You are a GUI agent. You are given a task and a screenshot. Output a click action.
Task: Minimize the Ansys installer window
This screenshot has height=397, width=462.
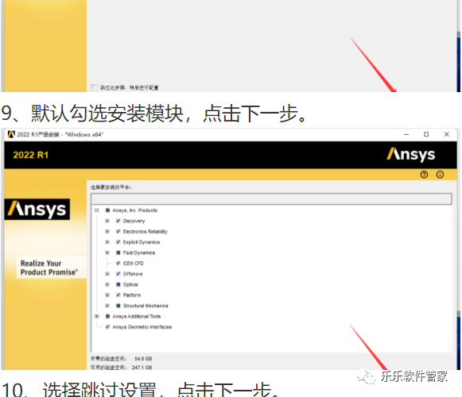406,134
